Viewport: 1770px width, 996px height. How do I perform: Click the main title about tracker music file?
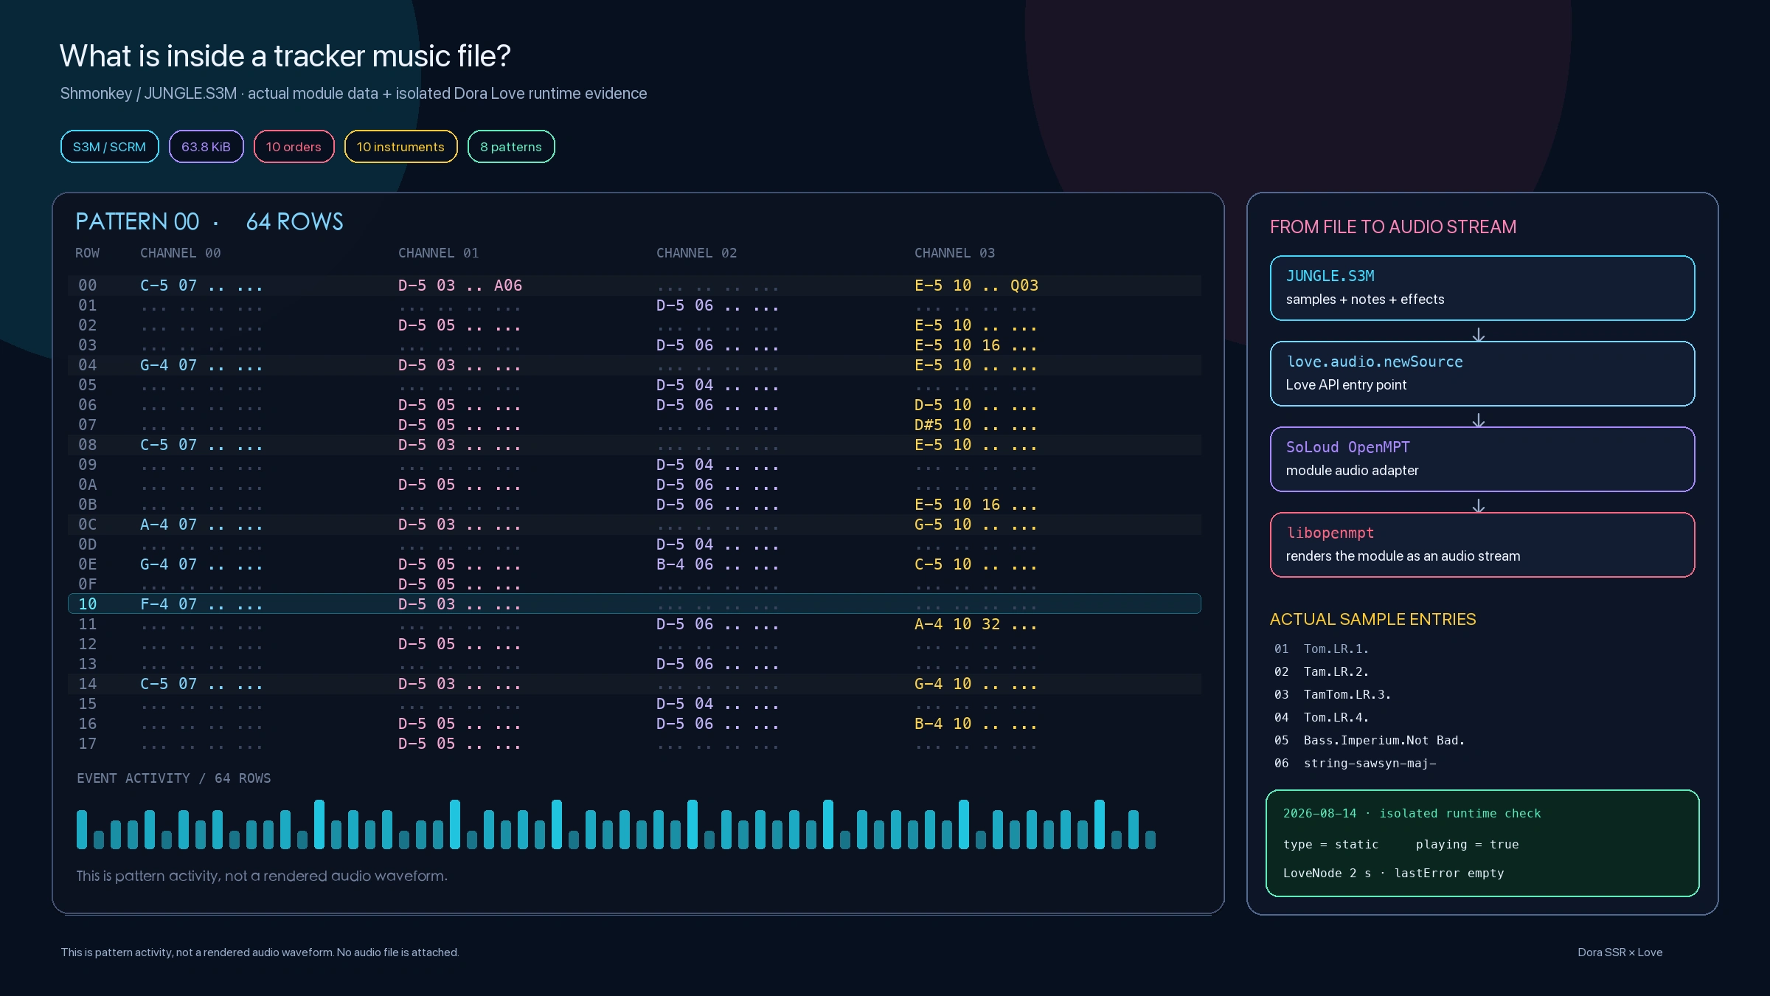point(285,56)
